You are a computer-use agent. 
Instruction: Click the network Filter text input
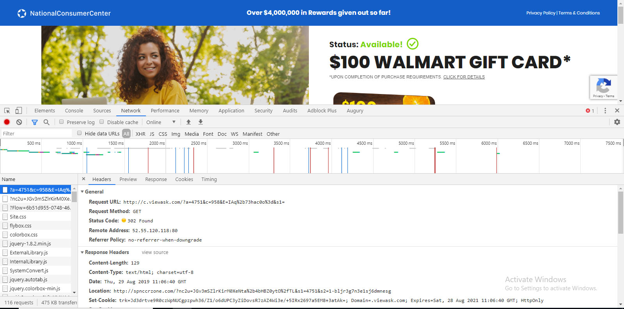tap(37, 133)
